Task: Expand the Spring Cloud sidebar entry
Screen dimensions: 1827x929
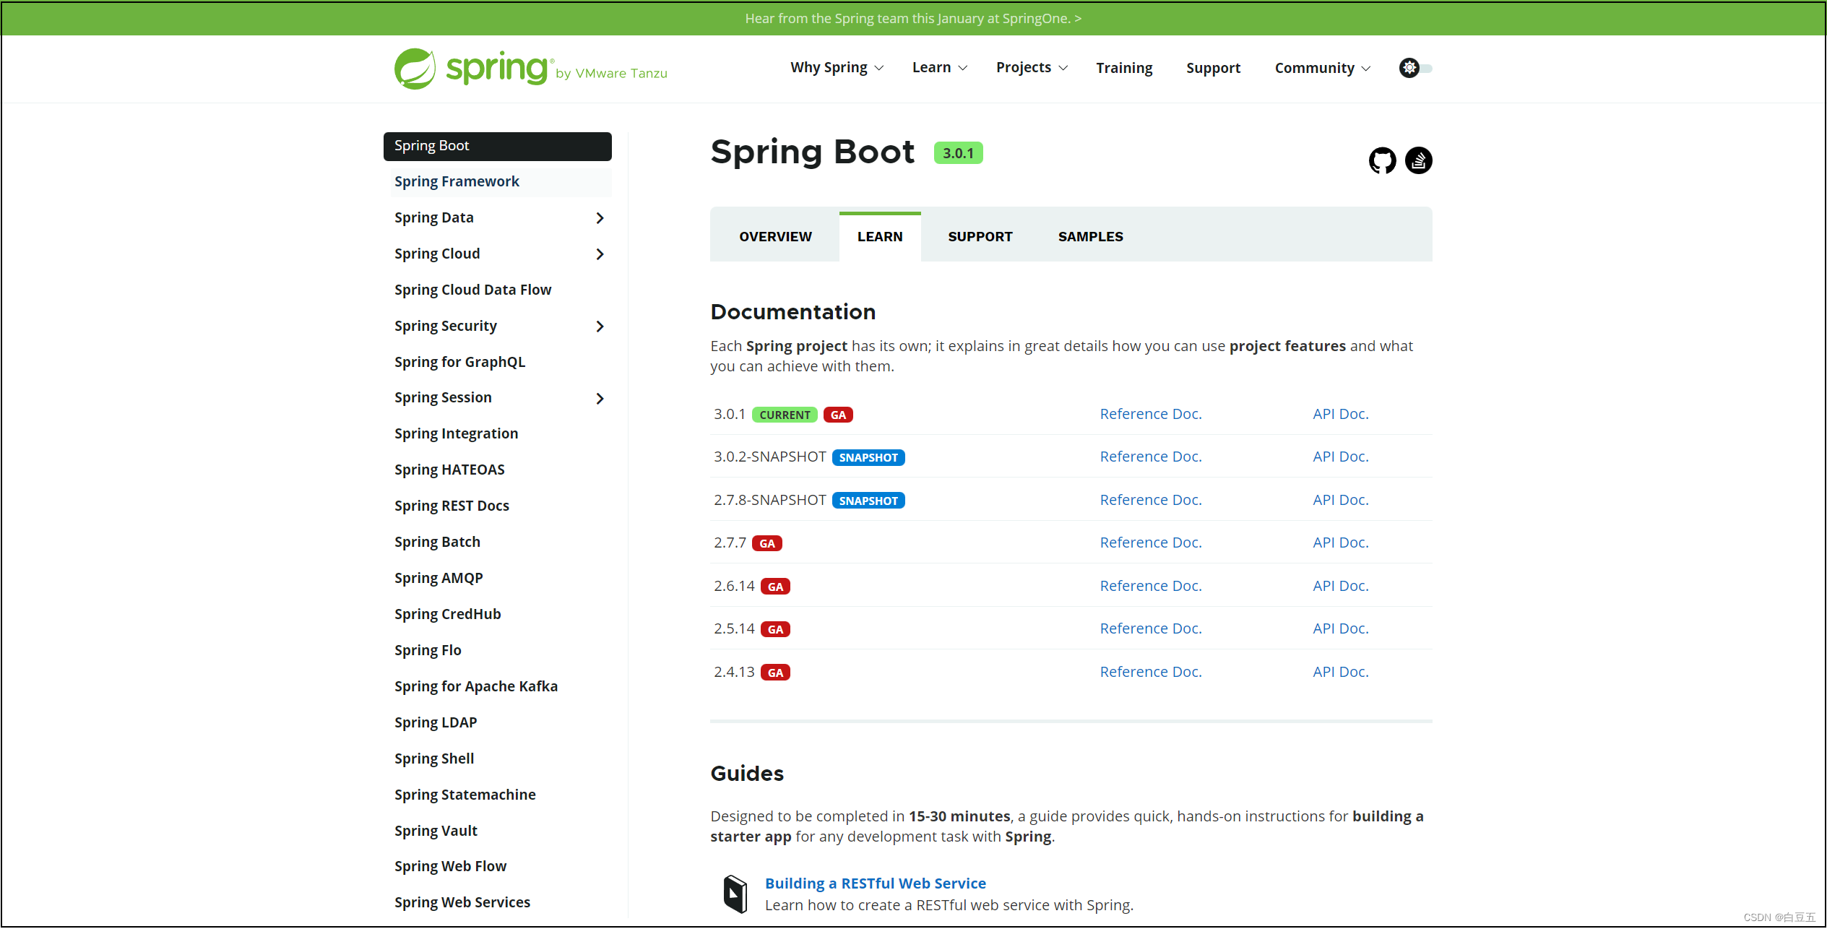Action: [600, 254]
